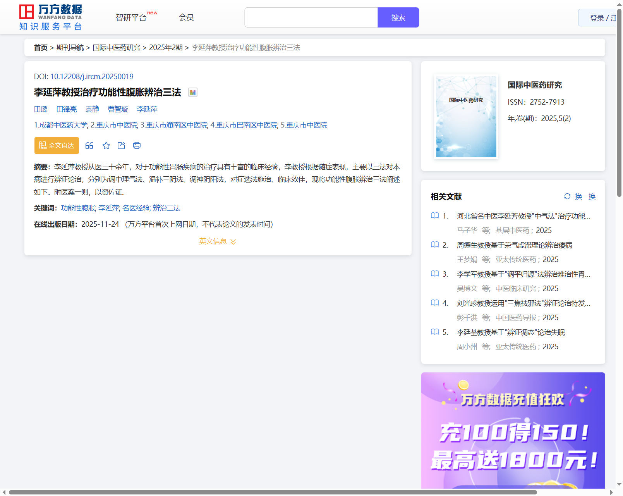Open the DOI link 10.12208/j.ircm.20250019

click(x=92, y=76)
